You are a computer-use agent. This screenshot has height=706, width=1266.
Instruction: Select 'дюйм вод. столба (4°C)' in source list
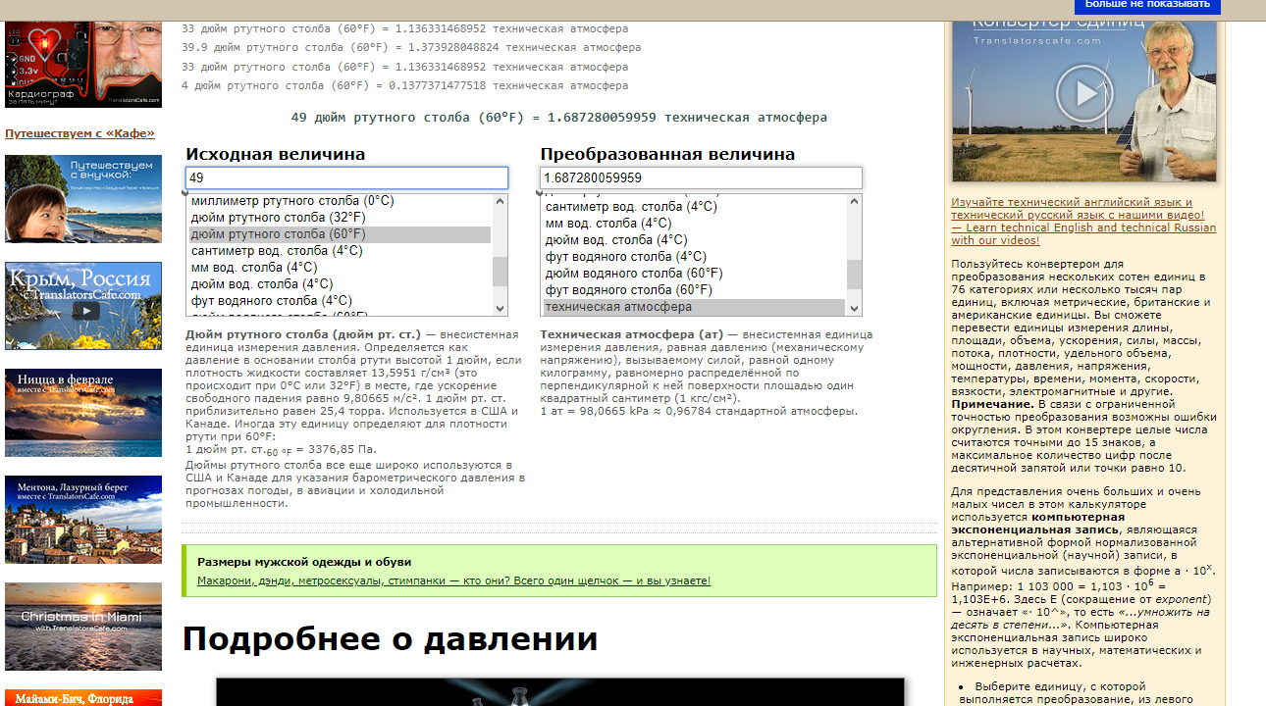[x=340, y=284]
